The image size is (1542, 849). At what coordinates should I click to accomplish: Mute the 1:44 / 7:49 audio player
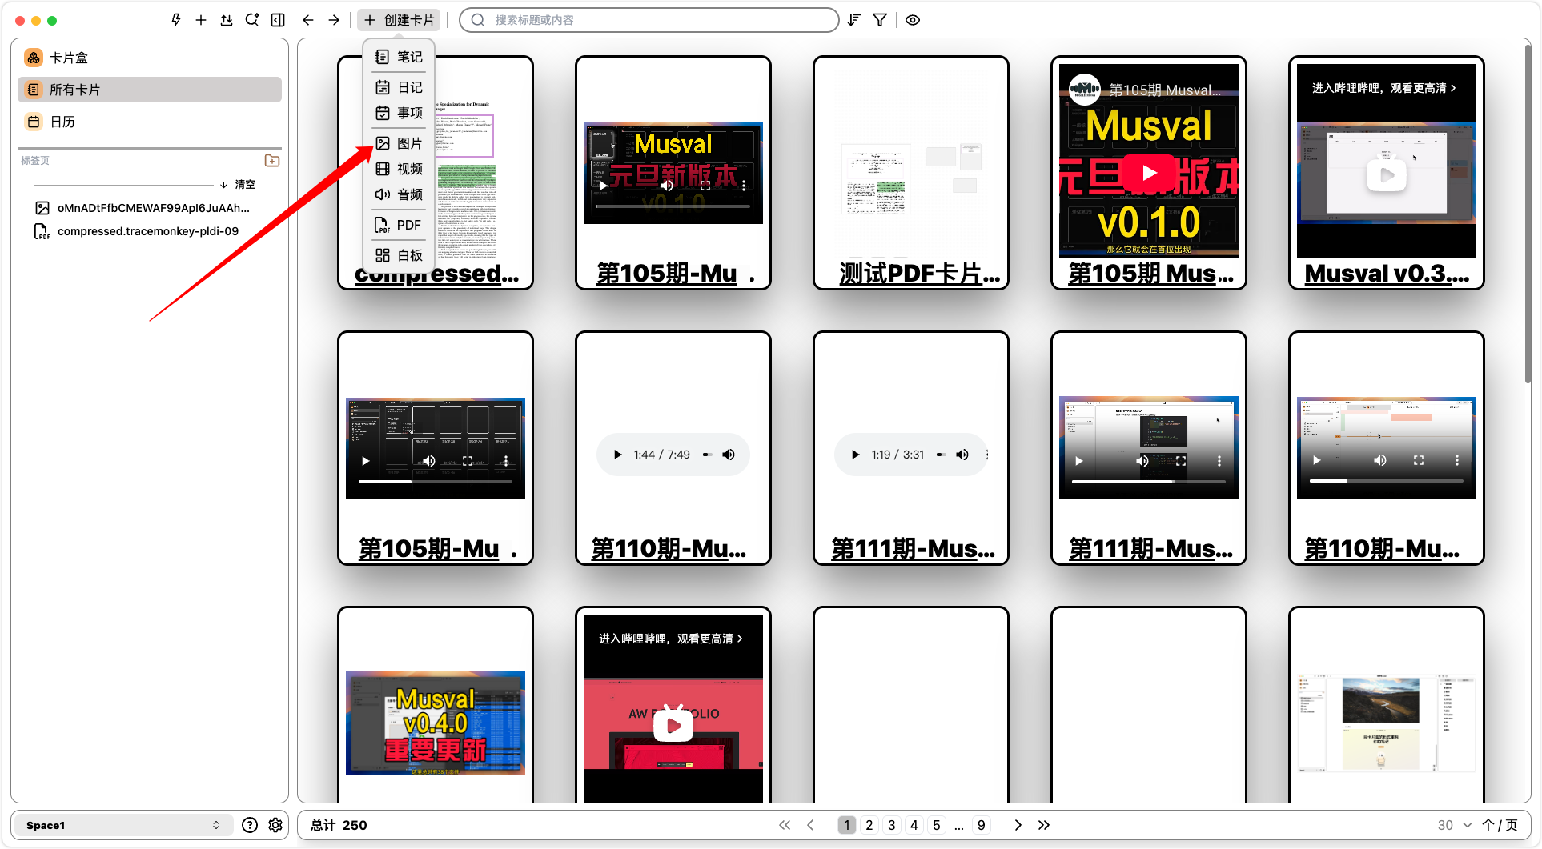coord(729,455)
